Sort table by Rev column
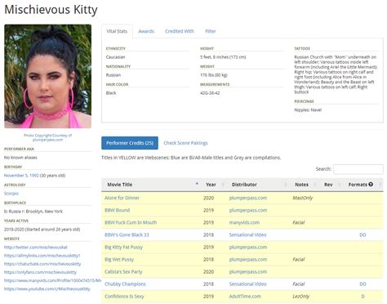The image size is (387, 304). [328, 185]
